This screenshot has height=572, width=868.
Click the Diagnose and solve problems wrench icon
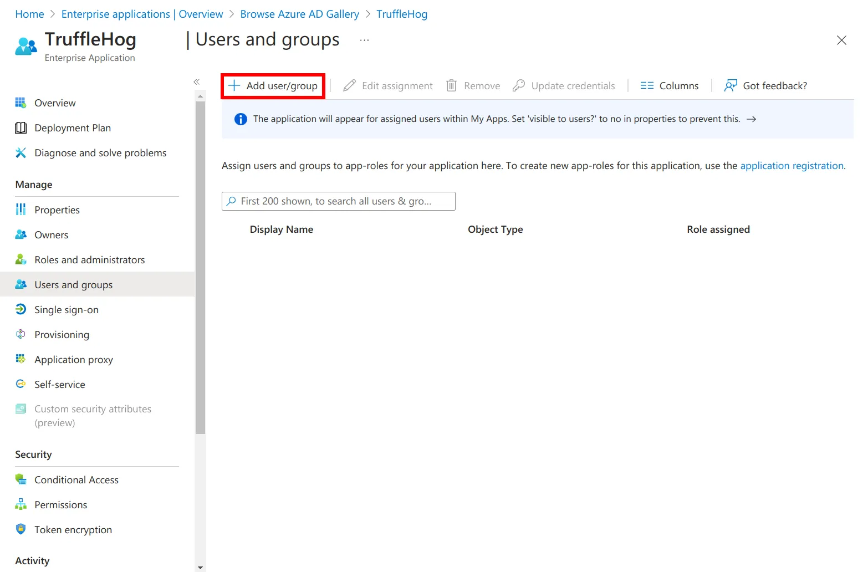coord(21,153)
